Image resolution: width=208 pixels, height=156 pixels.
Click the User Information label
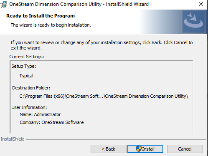click(29, 107)
